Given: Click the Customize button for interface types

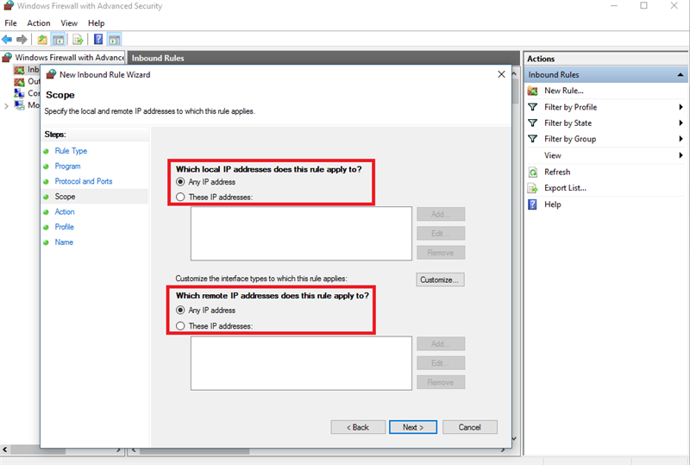Looking at the screenshot, I should pos(441,280).
